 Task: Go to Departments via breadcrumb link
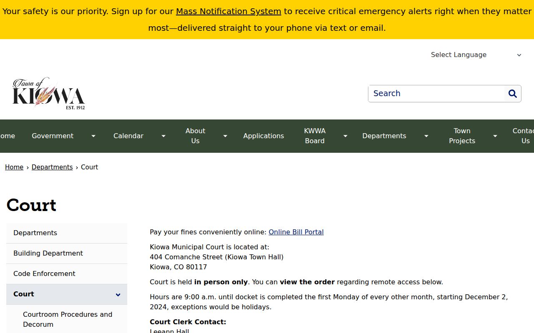tap(52, 167)
